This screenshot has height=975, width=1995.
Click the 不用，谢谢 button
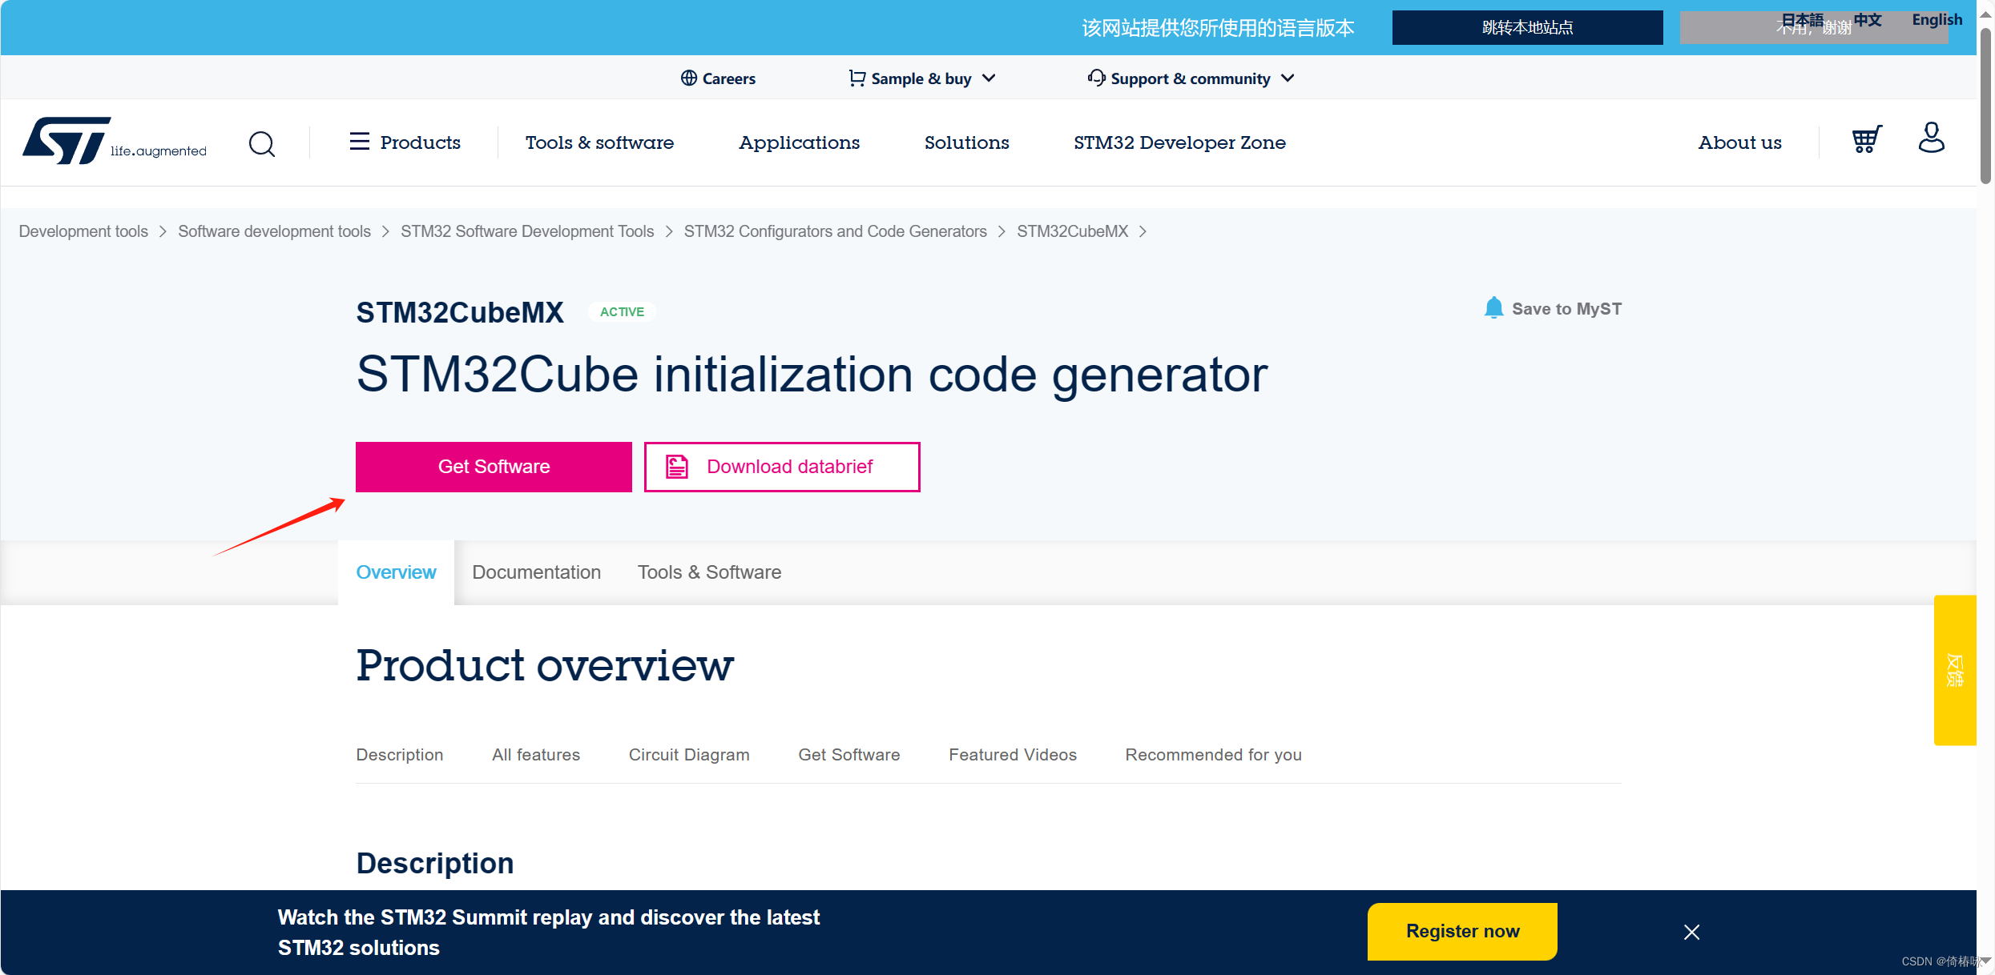tap(1814, 28)
